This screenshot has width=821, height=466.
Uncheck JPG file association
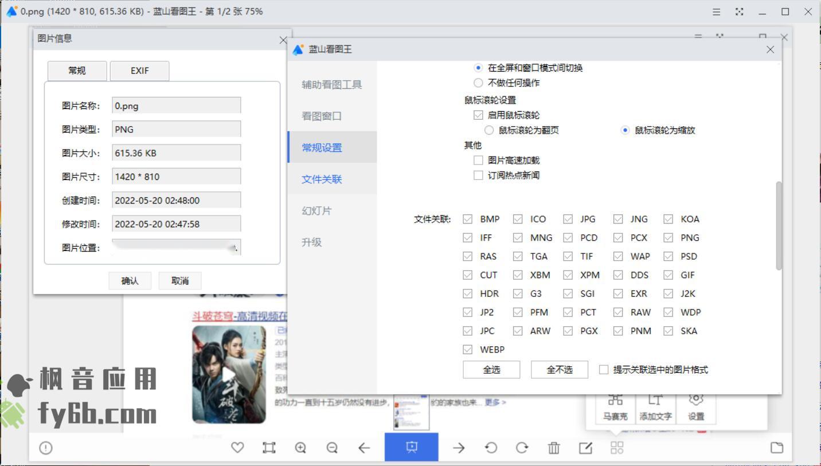pyautogui.click(x=568, y=219)
